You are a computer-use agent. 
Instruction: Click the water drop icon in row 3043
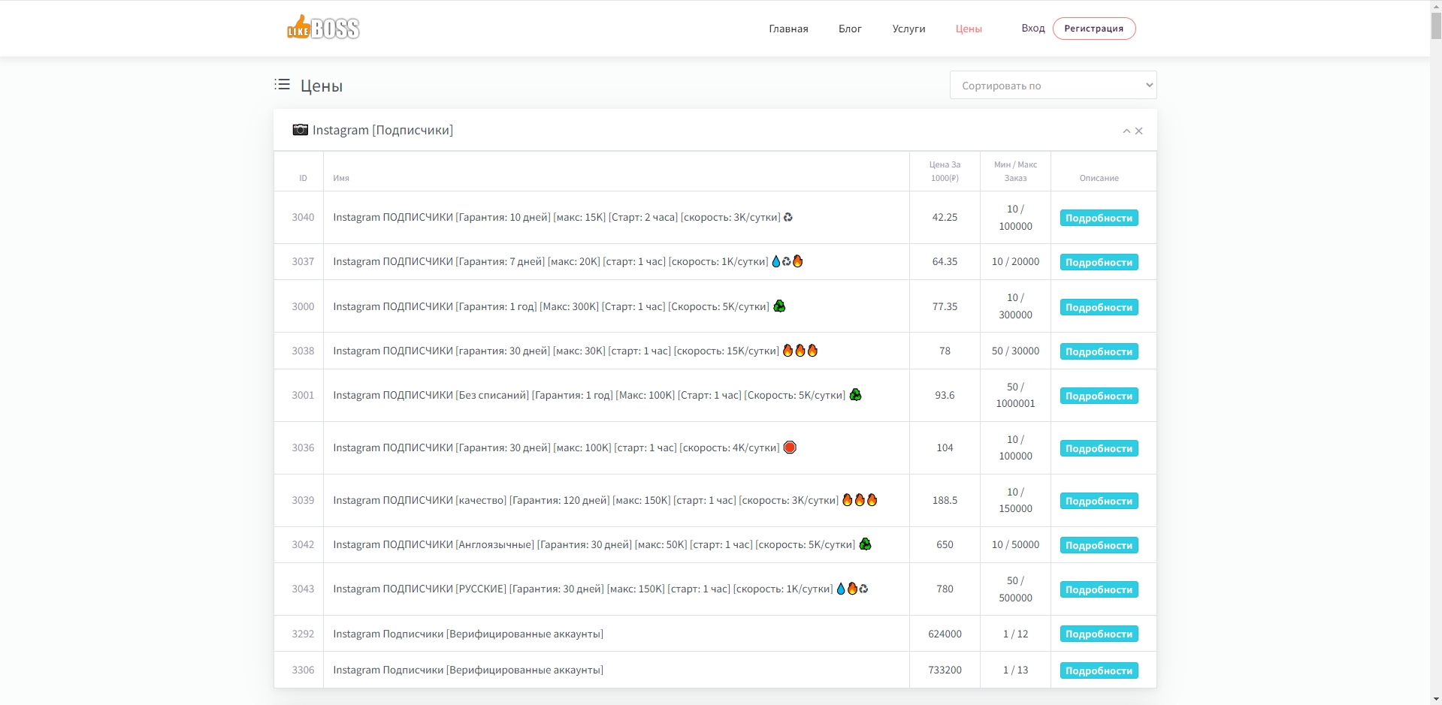click(x=841, y=589)
